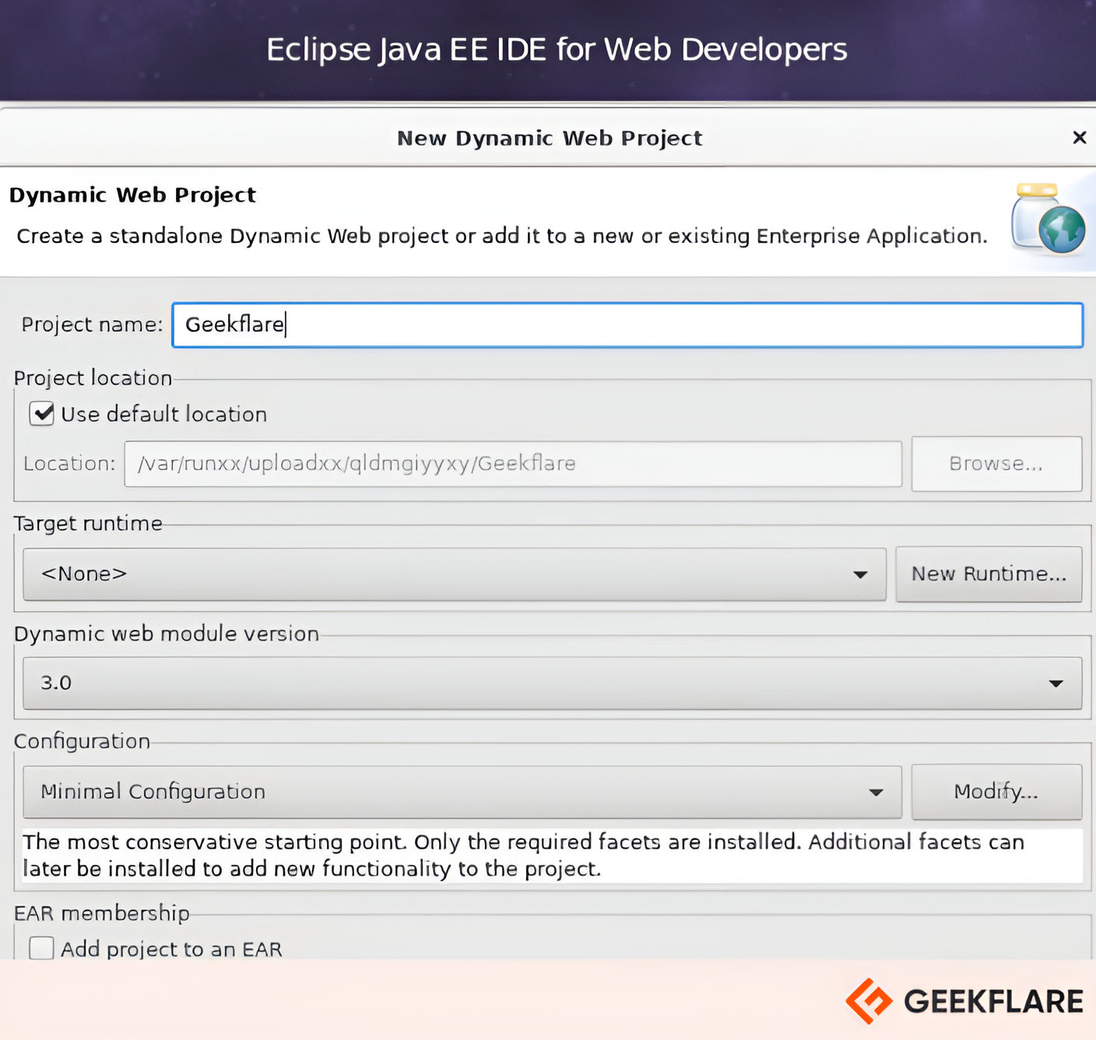This screenshot has width=1096, height=1040.
Task: Click the 'Configuration' group label
Action: (82, 741)
